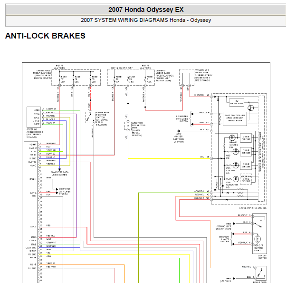This screenshot has height=283, width=286.
Task: Click the "INTERIOR LIGHTS SYSTEM" label
Action: pos(224,239)
